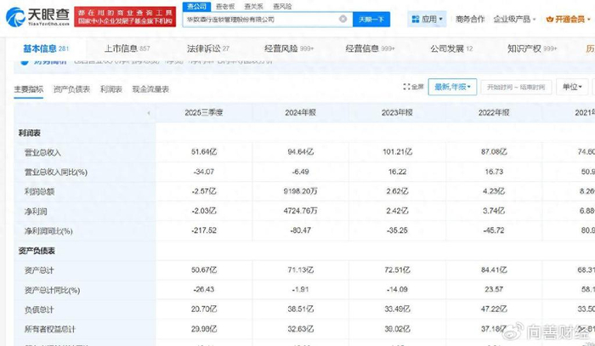Open the 经营信息 tab

click(370, 48)
